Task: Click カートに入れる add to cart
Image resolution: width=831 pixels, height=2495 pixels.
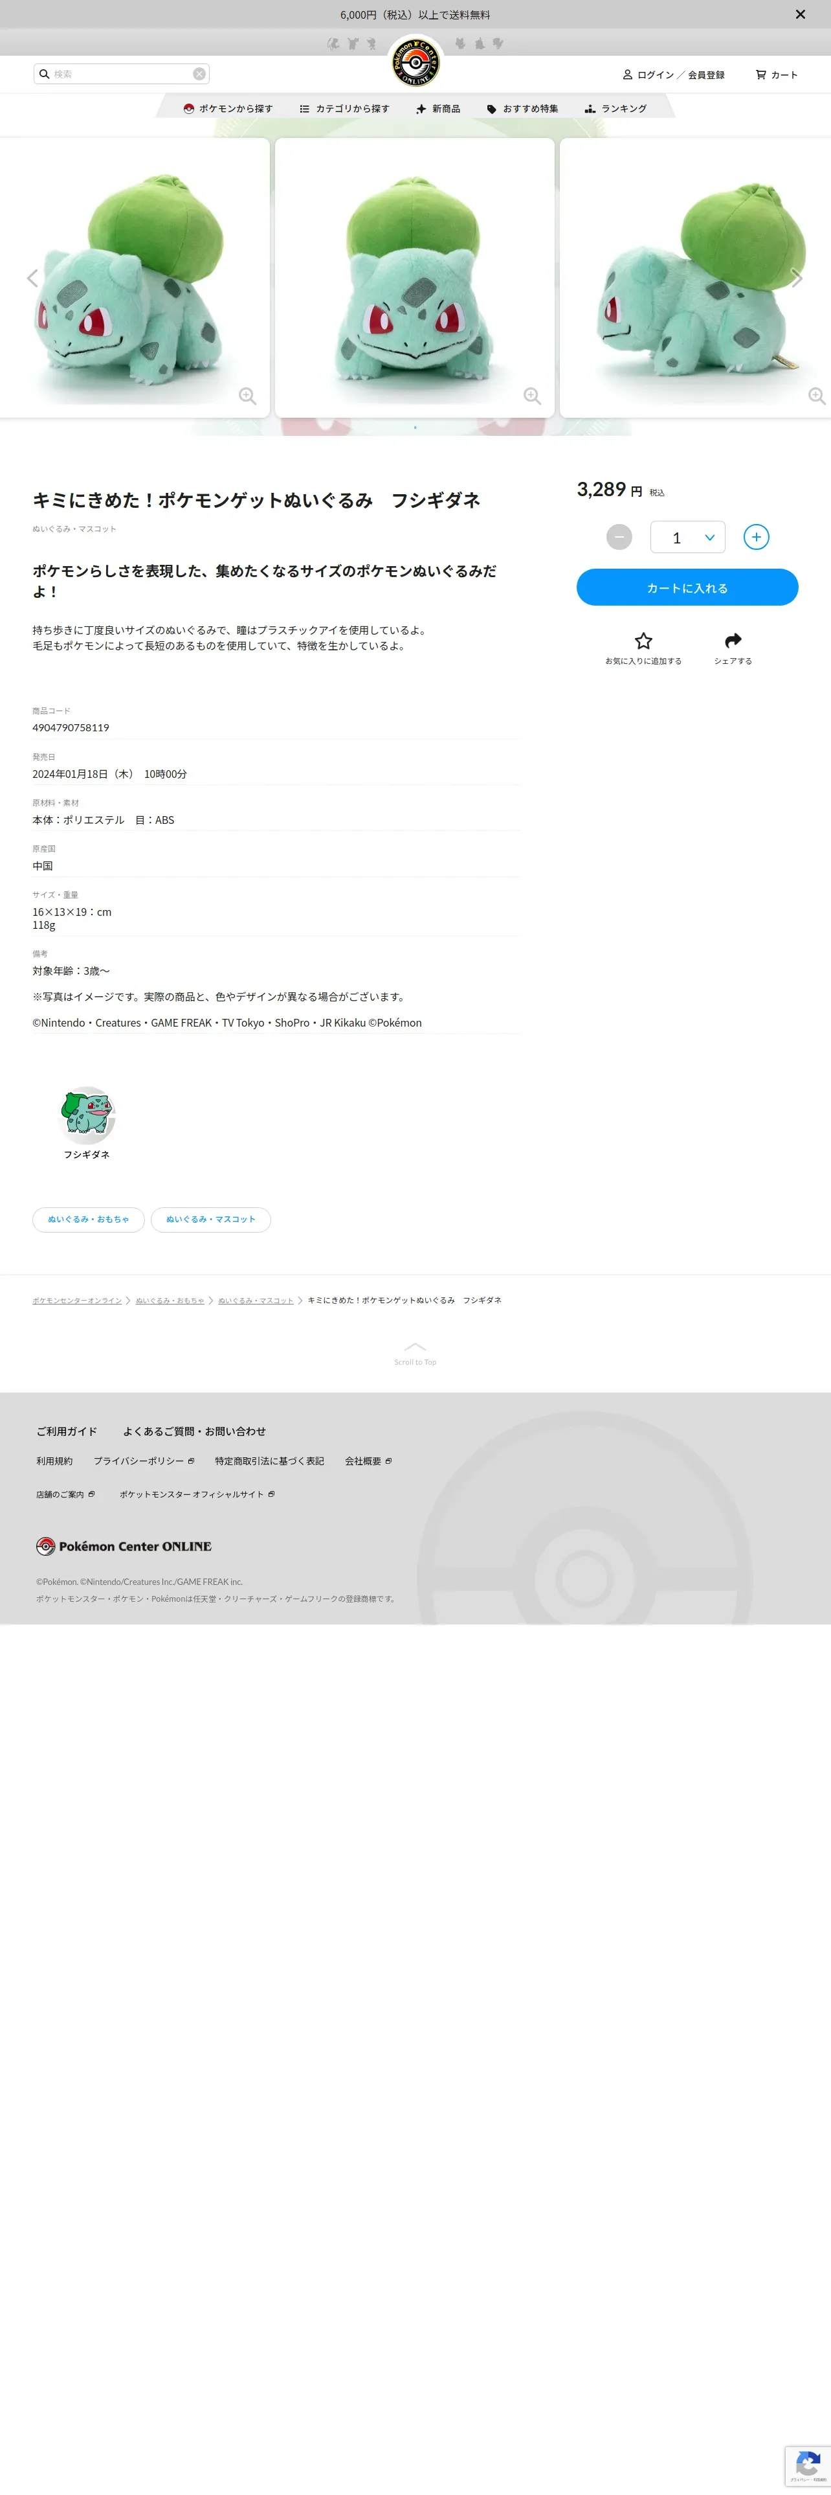Action: coord(687,588)
